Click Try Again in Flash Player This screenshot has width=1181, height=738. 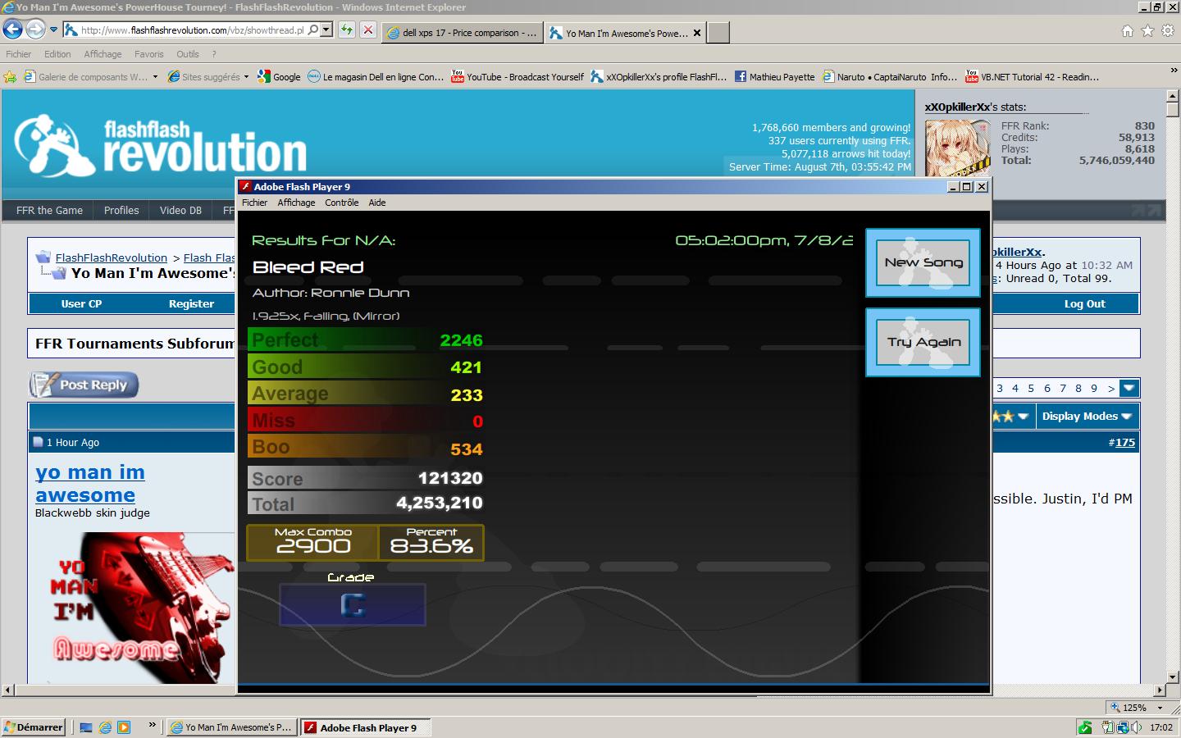[x=923, y=342]
